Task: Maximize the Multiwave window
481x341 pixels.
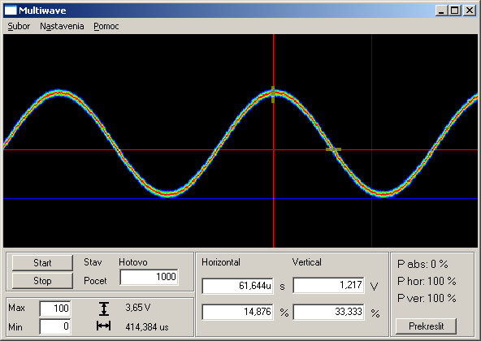Action: tap(455, 11)
